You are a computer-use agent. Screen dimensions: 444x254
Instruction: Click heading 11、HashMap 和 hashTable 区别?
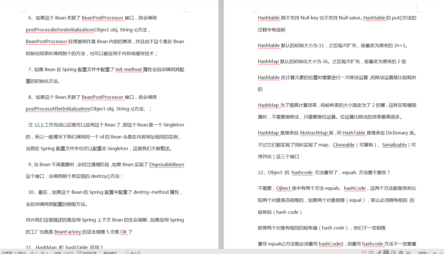click(64, 247)
